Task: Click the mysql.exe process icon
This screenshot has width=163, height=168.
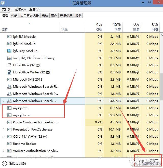Action: click(x=9, y=108)
